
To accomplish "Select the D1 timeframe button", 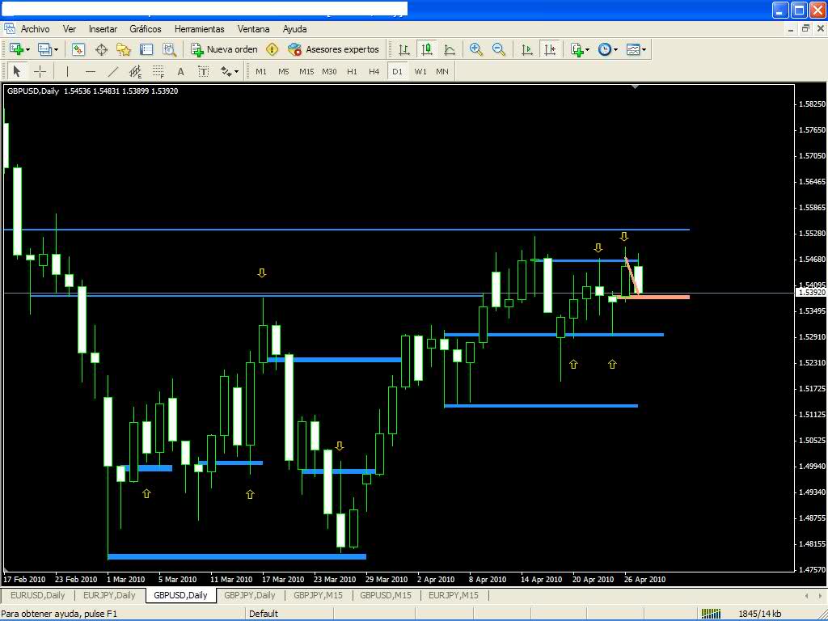I will (397, 71).
